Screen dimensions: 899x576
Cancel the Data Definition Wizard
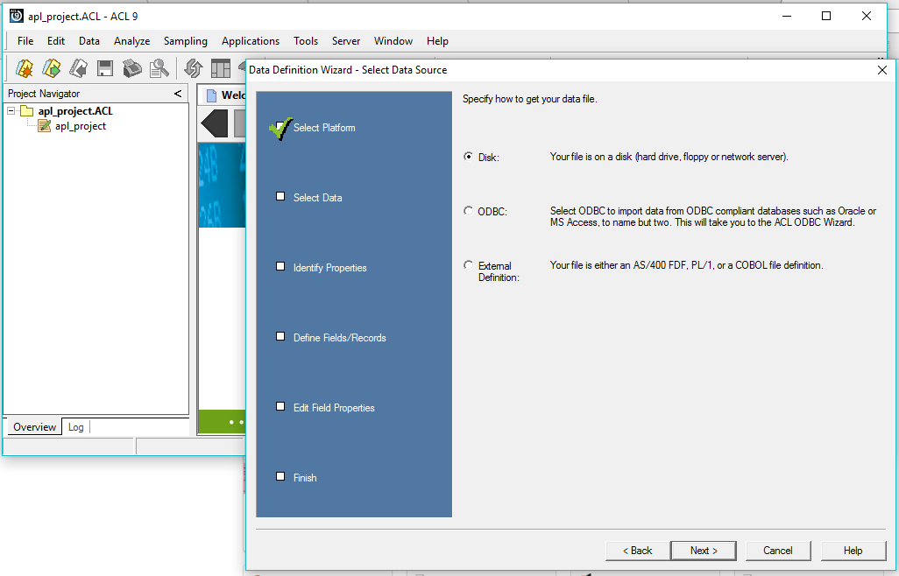click(778, 550)
